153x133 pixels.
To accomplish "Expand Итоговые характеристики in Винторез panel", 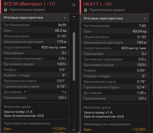I will (35, 18).
